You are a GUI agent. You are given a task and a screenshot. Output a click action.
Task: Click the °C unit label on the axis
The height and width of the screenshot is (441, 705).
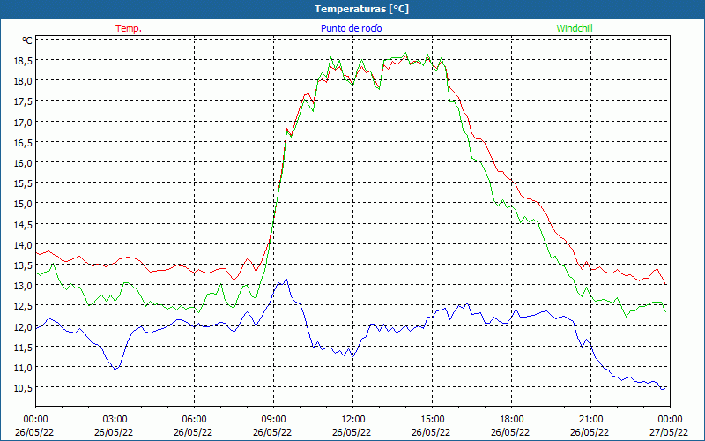pyautogui.click(x=27, y=41)
